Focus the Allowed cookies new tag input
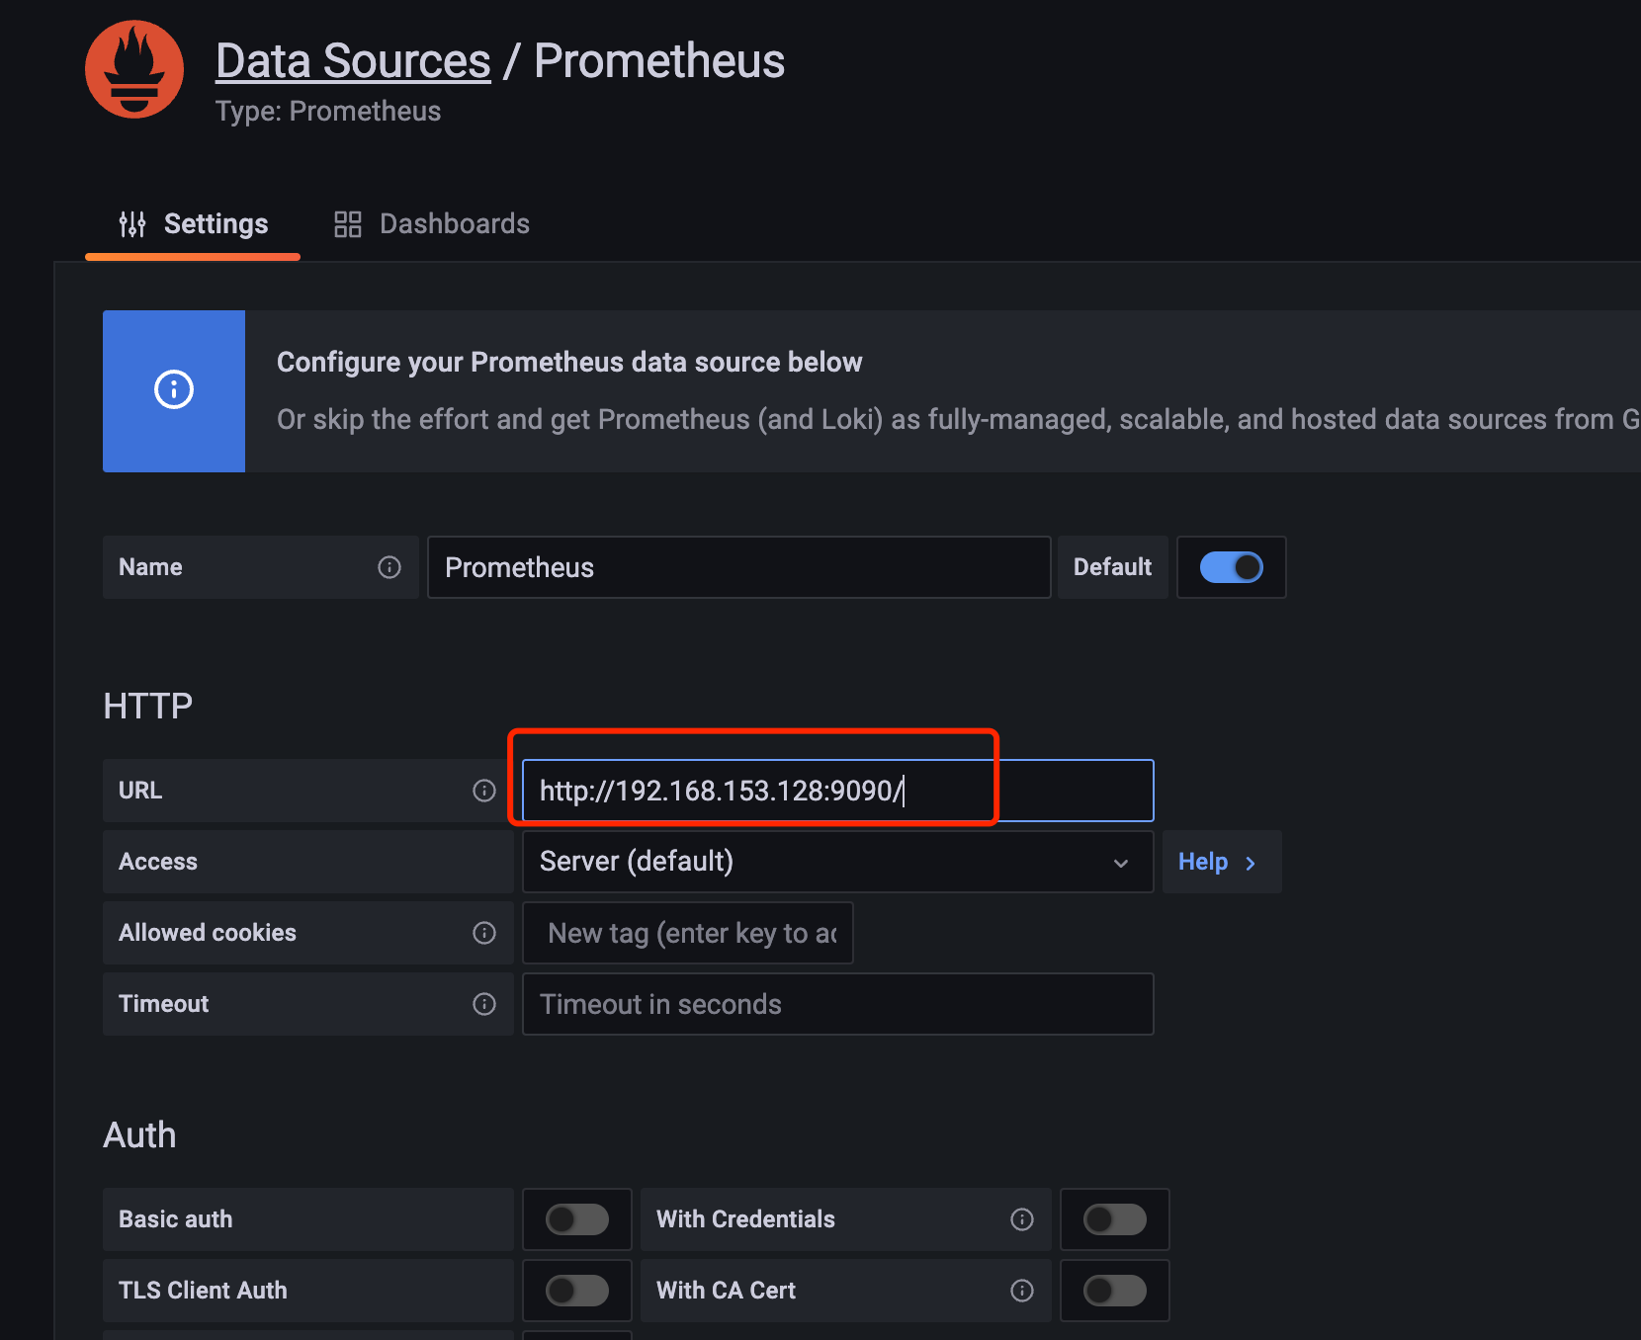 click(x=687, y=933)
